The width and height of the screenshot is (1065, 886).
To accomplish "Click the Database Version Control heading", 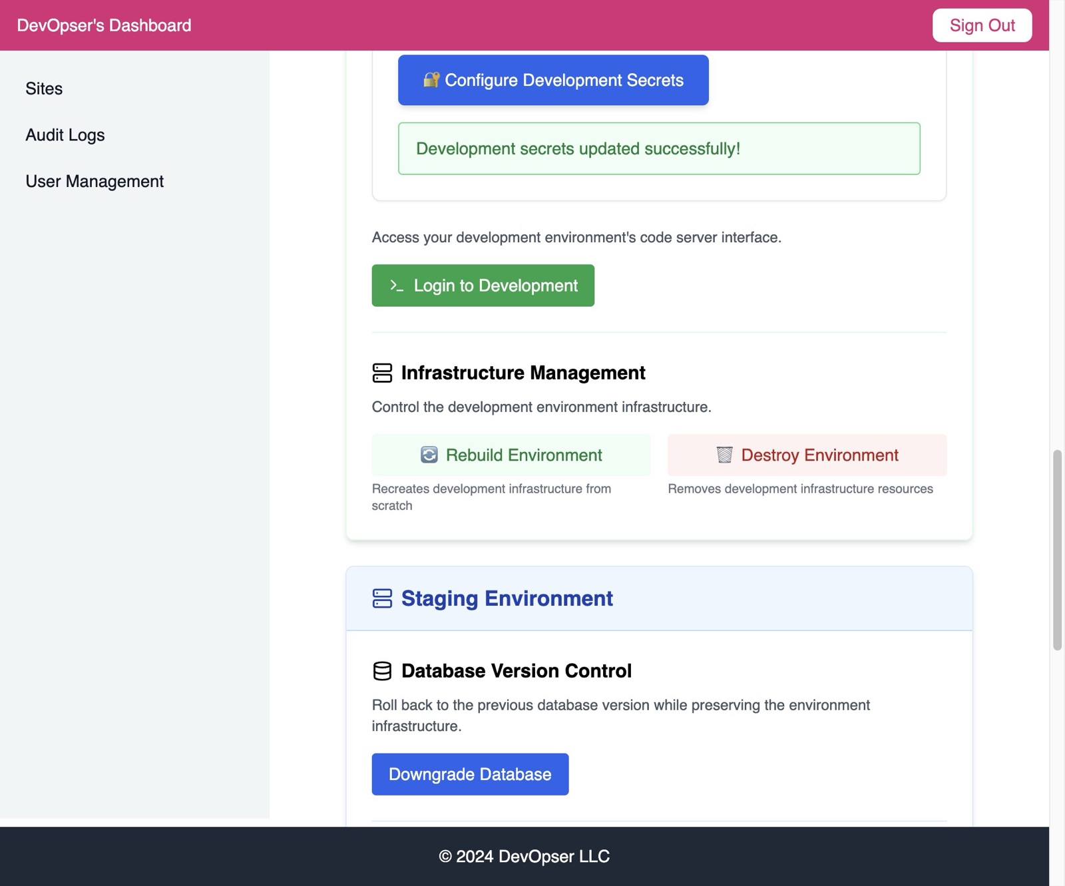I will (x=517, y=671).
